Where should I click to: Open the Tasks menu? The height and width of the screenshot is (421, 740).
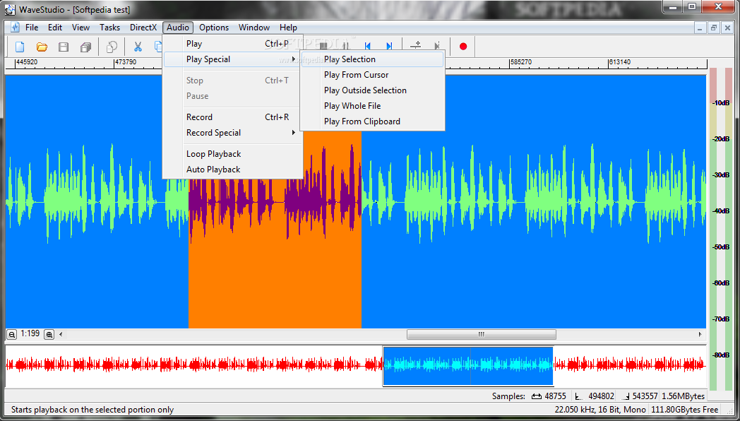(x=109, y=28)
